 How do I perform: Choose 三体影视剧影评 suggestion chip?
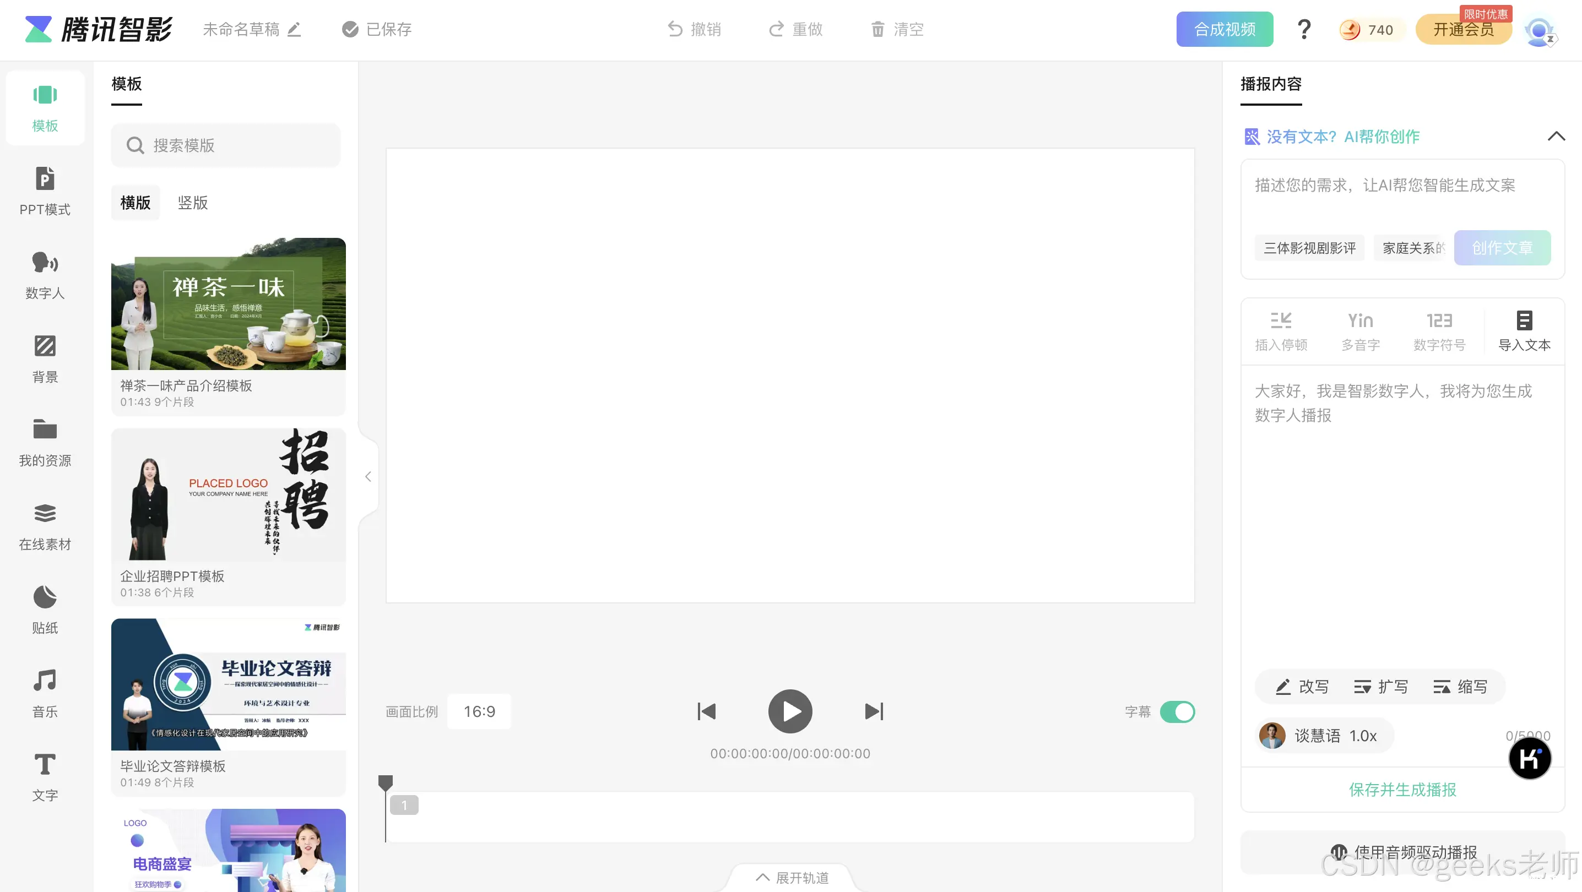coord(1309,248)
